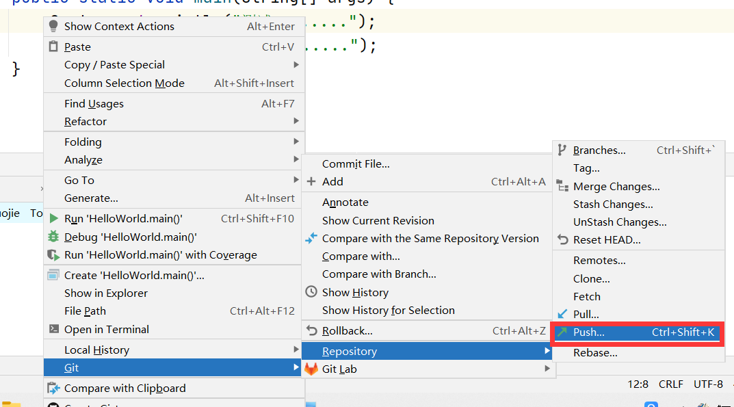Click the green Run HelloWorld.main() icon
The image size is (734, 407).
[53, 219]
